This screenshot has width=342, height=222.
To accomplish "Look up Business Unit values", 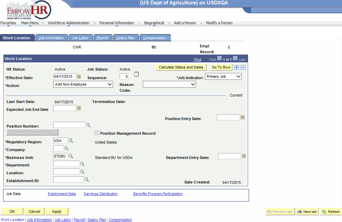I will (71, 156).
